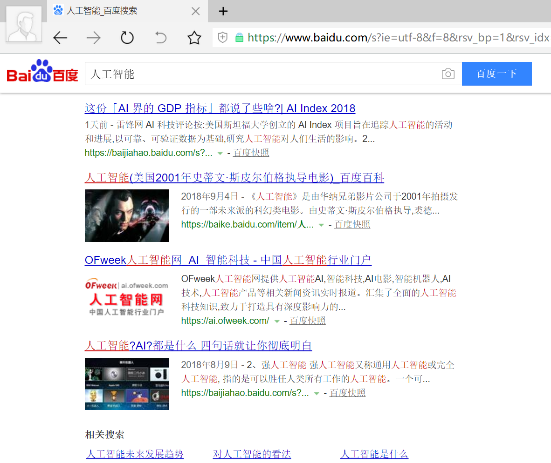Viewport: 551px width, 463px height.
Task: Click the 百度一下 search button
Action: point(496,74)
